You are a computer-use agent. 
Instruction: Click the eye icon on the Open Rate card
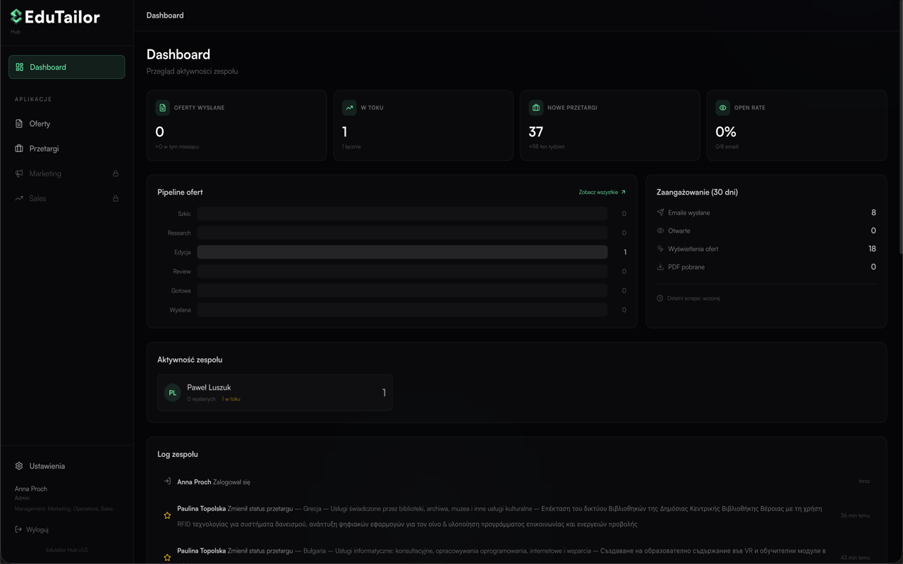(x=722, y=107)
